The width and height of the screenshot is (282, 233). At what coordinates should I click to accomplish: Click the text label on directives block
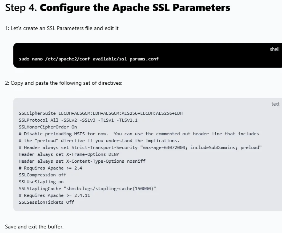(x=276, y=104)
